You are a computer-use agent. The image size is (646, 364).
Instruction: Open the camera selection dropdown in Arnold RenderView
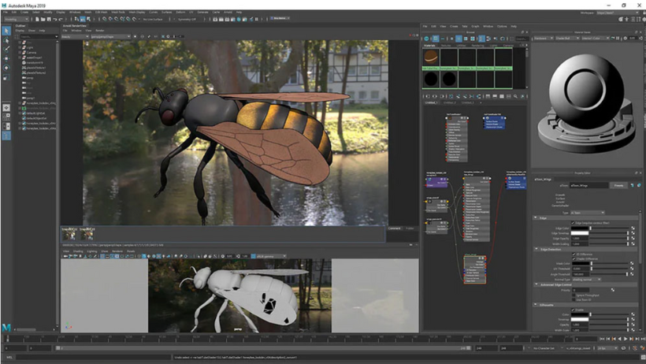(x=110, y=37)
